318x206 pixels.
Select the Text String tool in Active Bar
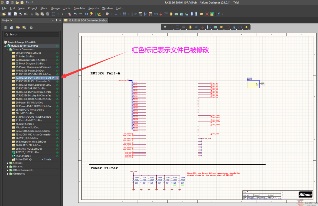point(234,27)
